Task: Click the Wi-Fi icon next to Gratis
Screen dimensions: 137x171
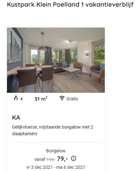Action: [x=62, y=98]
